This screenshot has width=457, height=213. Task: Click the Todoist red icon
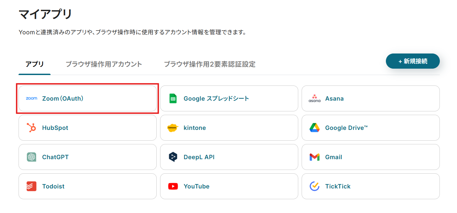click(31, 186)
